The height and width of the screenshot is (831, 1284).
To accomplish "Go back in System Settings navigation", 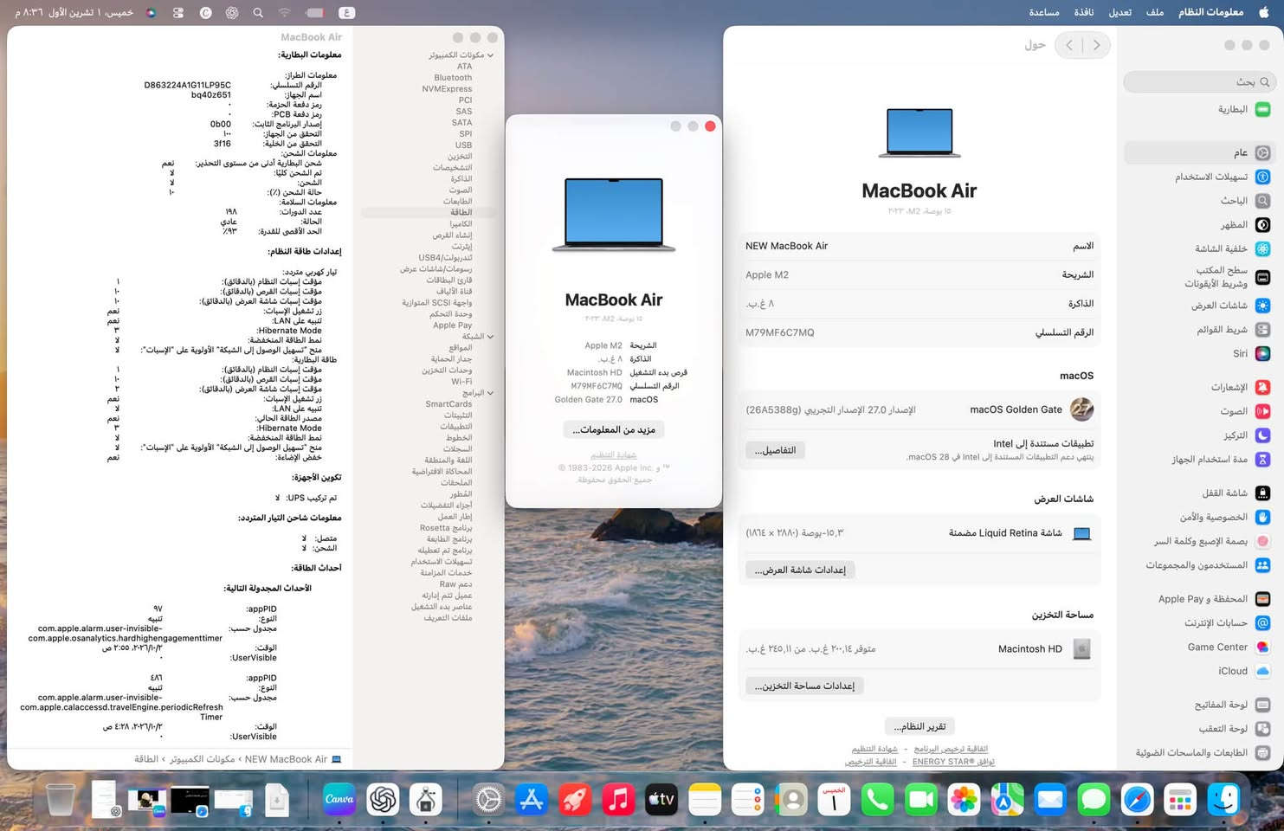I will pyautogui.click(x=1096, y=45).
